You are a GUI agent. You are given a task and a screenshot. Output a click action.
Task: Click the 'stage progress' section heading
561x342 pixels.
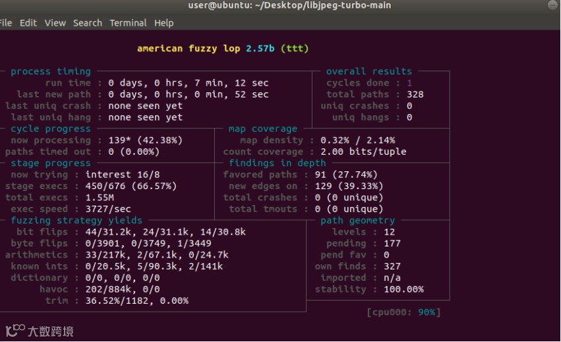coord(51,163)
